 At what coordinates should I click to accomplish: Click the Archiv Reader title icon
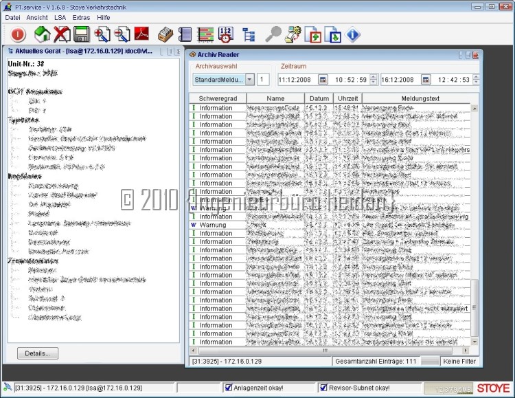click(192, 54)
